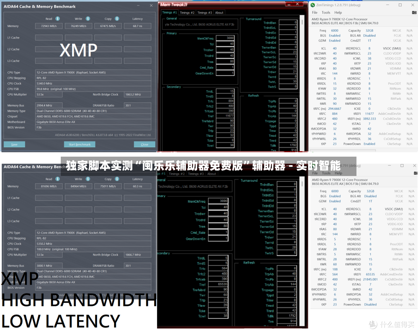Switch to Timings #3 tab in upper Mem TweakIt
The width and height of the screenshot is (418, 333).
point(204,12)
